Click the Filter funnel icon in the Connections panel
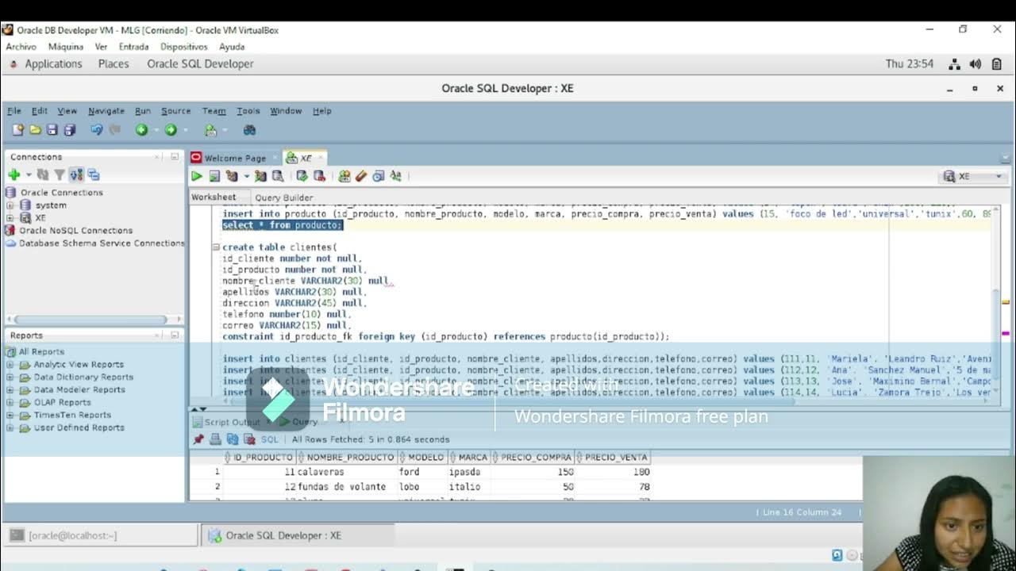 click(x=60, y=174)
